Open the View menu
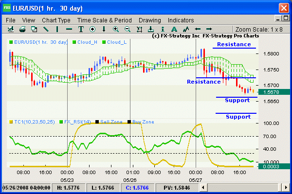This screenshot has height=194, width=292. 29,20
